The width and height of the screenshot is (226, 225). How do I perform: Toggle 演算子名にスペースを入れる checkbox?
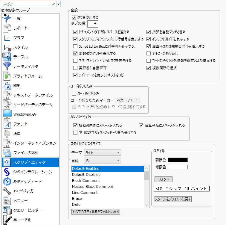pyautogui.click(x=141, y=125)
